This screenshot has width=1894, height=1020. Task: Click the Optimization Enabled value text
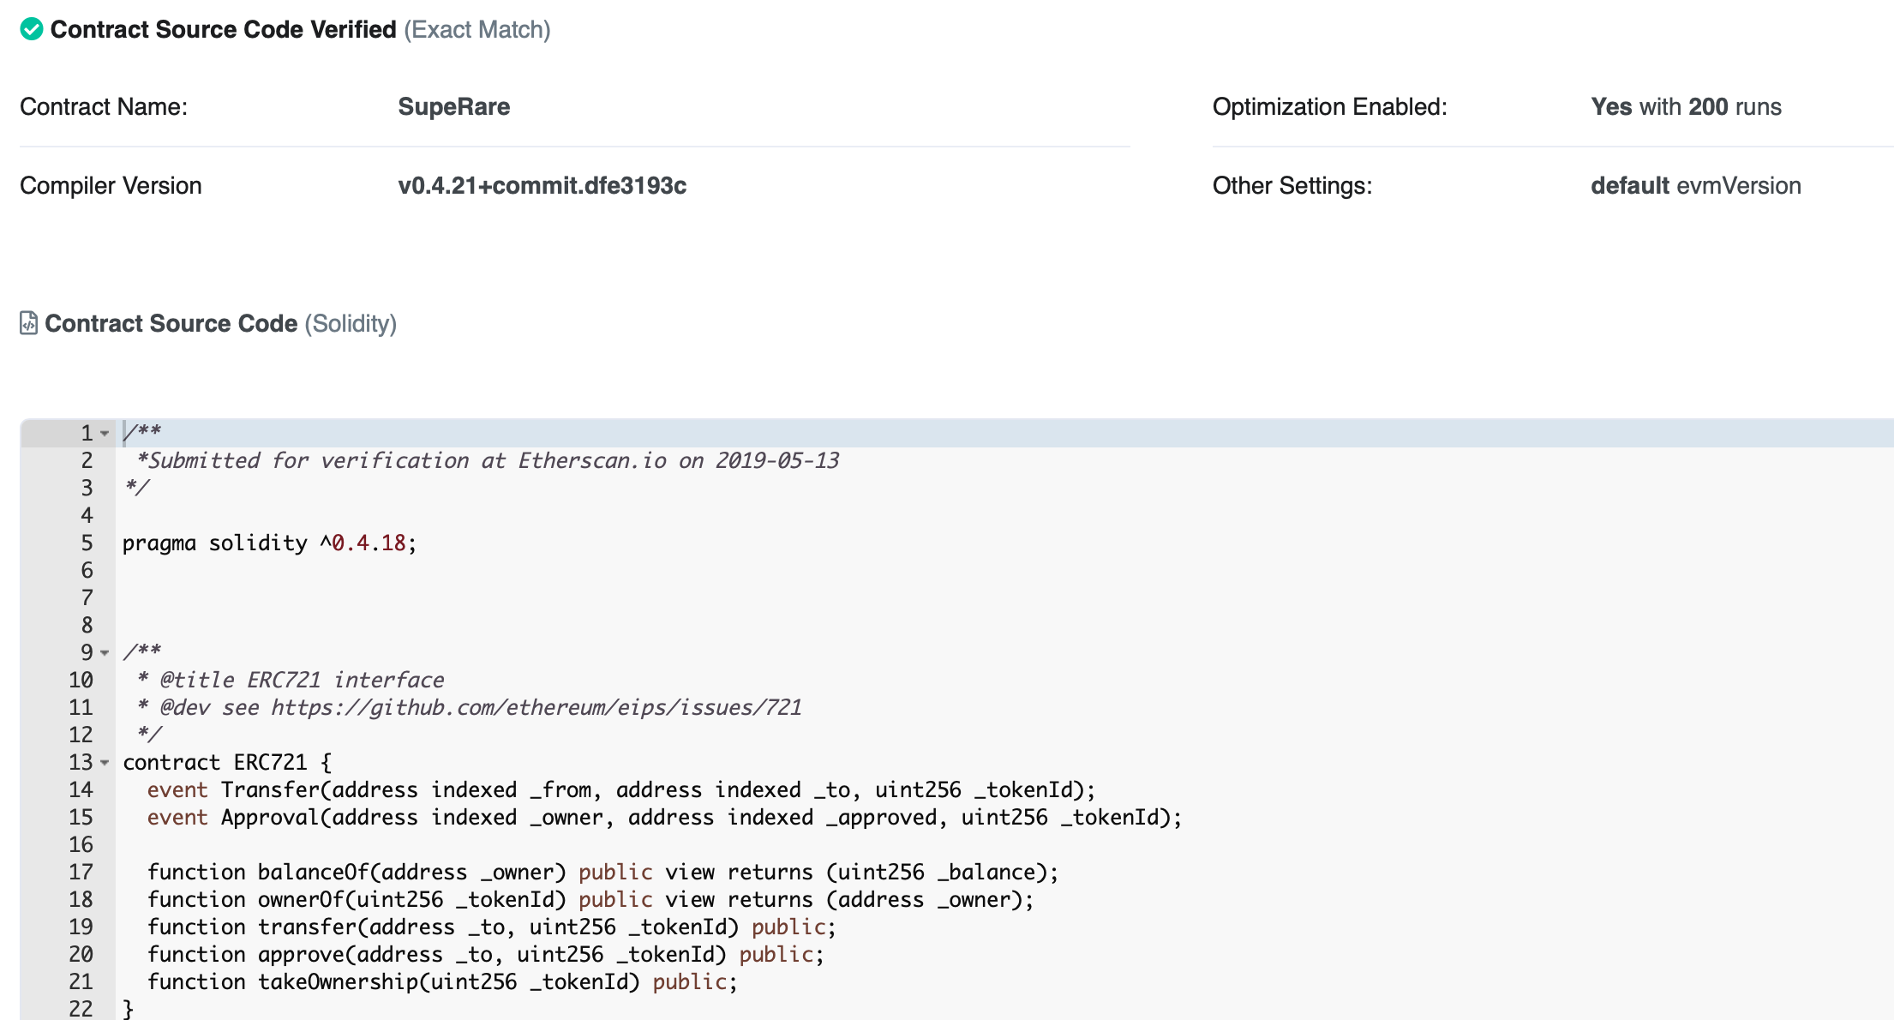(1686, 106)
